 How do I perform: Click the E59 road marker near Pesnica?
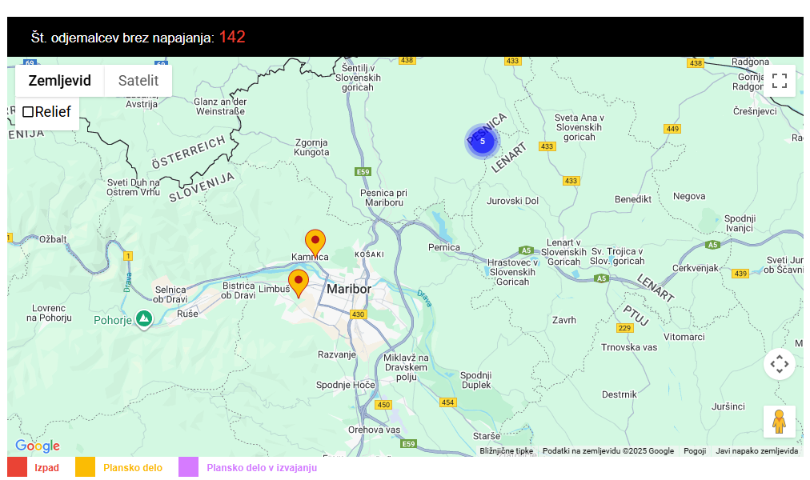tap(363, 172)
